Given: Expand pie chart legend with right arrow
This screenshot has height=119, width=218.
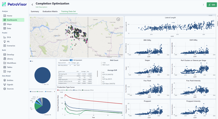Looking at the screenshot, I should click(x=54, y=92).
